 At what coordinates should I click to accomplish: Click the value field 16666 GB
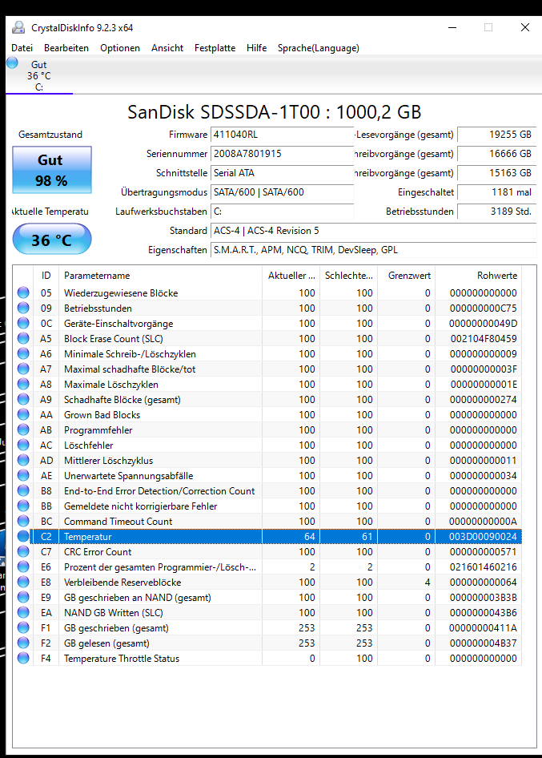[x=497, y=154]
